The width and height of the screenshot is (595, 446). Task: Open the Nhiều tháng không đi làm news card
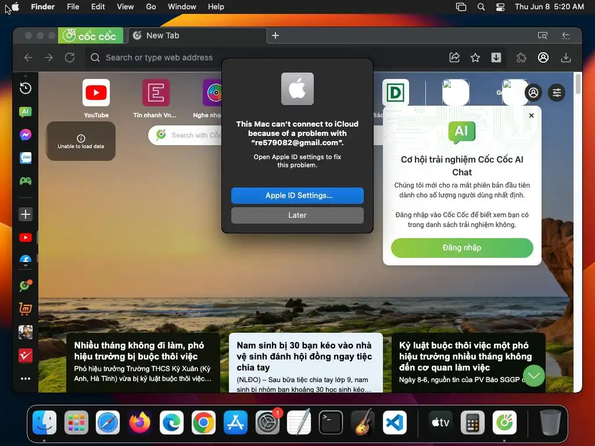click(143, 362)
